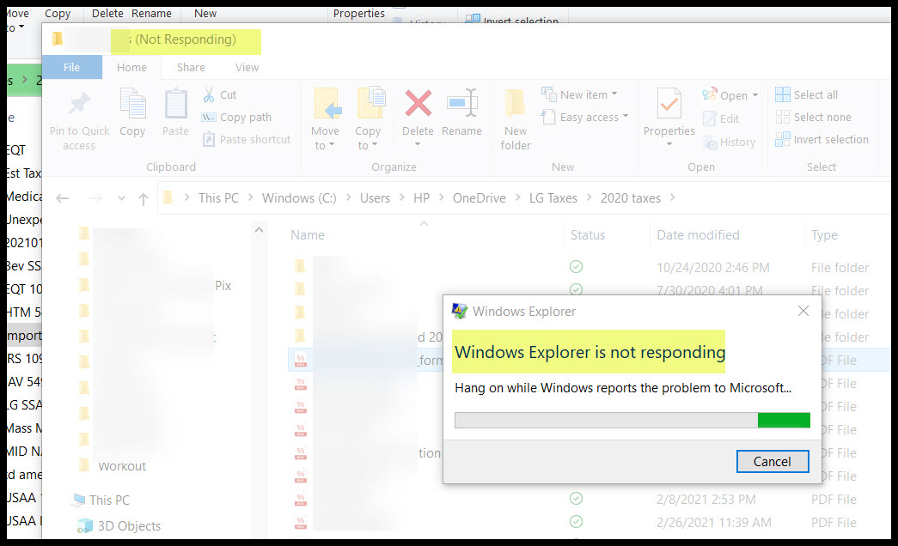The width and height of the screenshot is (898, 546).
Task: Sort files by Date modified column
Action: [698, 235]
